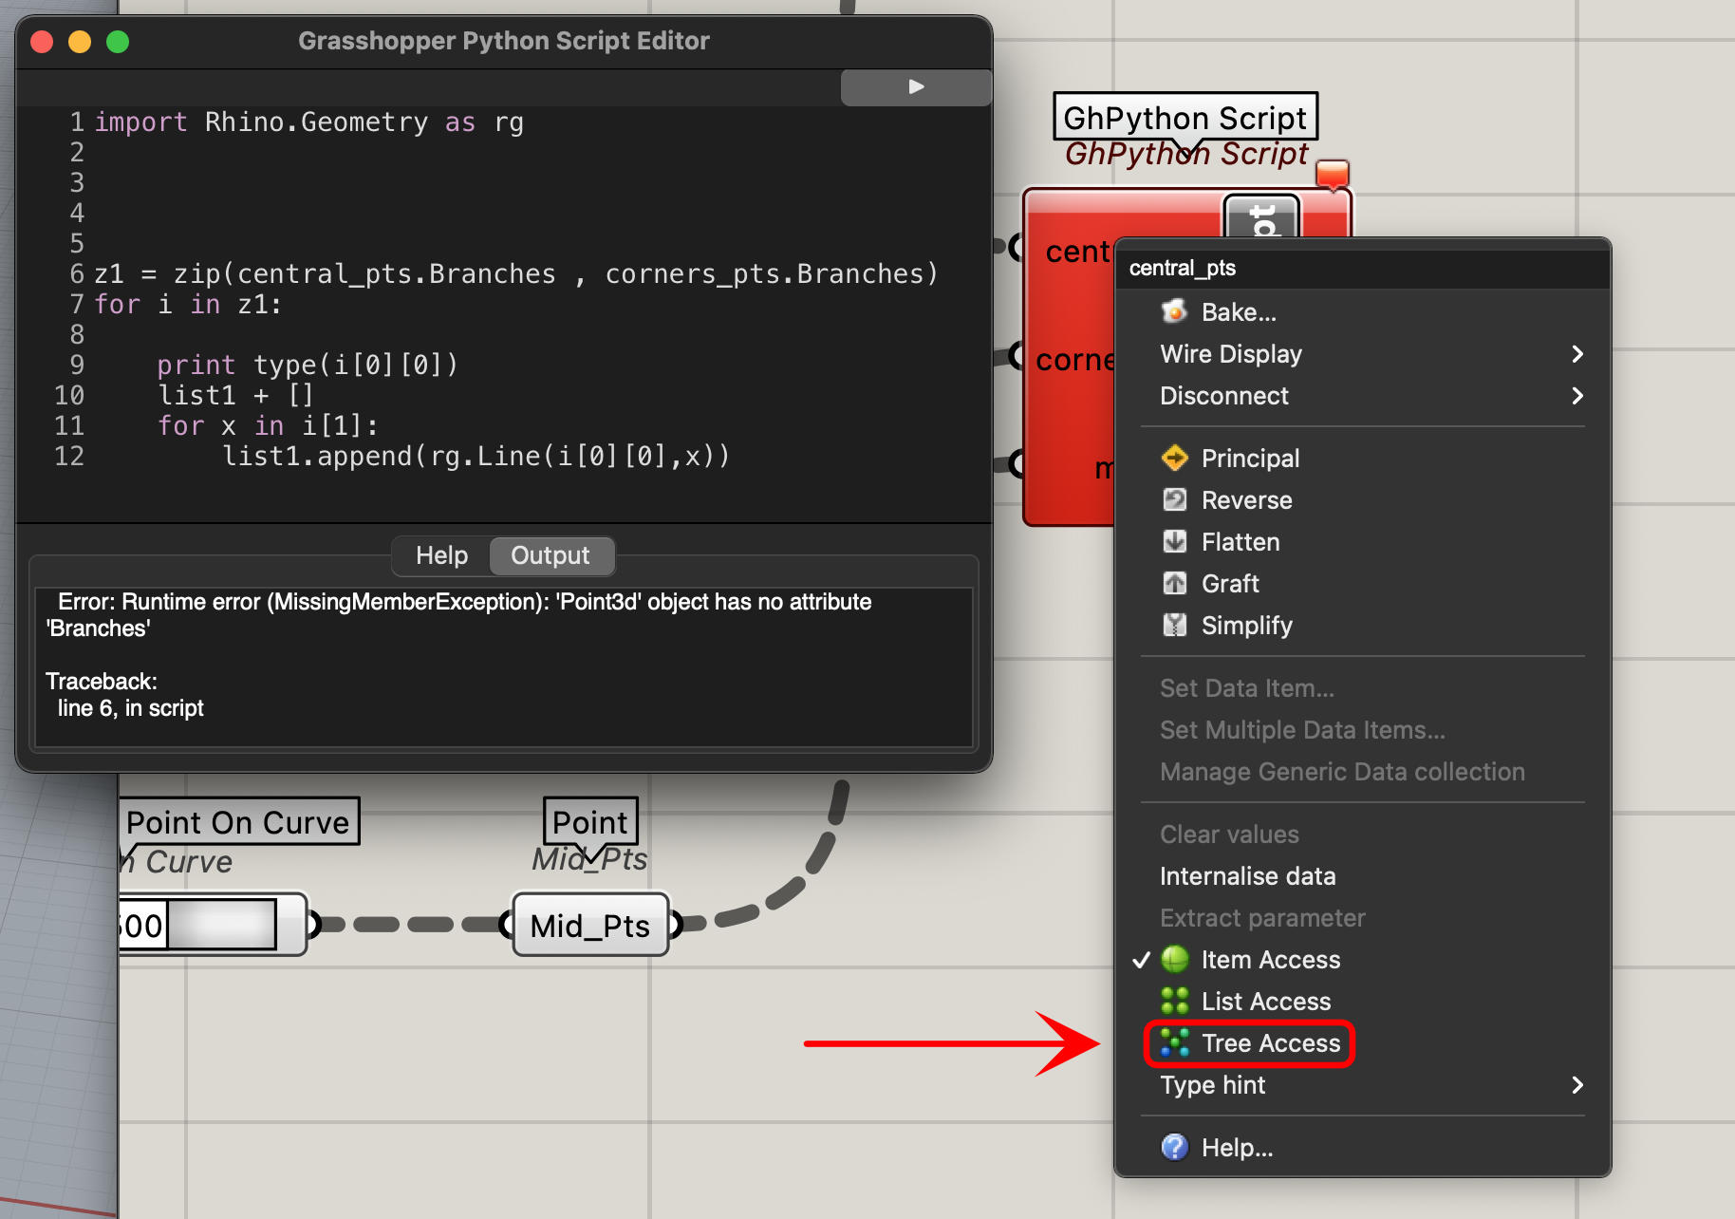Image resolution: width=1735 pixels, height=1219 pixels.
Task: Click 'line 6, in script' traceback text
Action: point(130,708)
